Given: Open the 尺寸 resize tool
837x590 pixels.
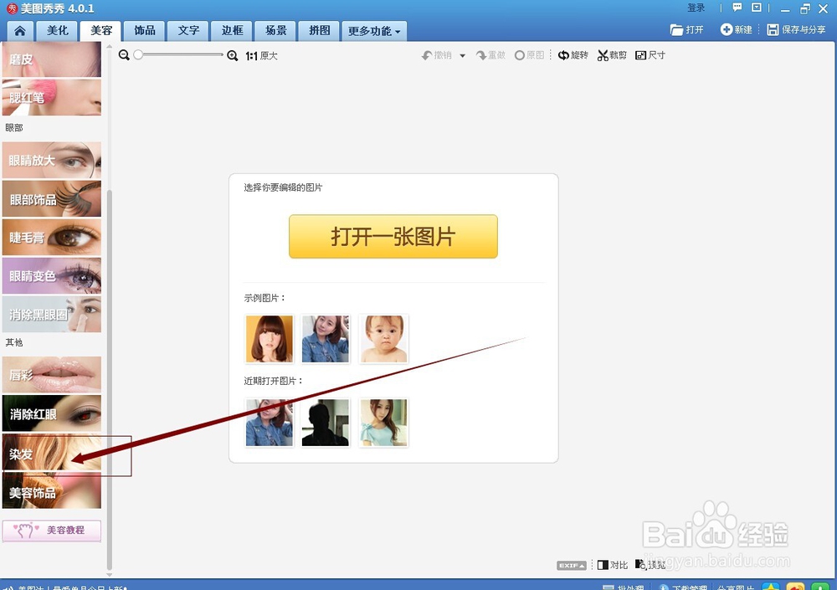Looking at the screenshot, I should coord(650,54).
